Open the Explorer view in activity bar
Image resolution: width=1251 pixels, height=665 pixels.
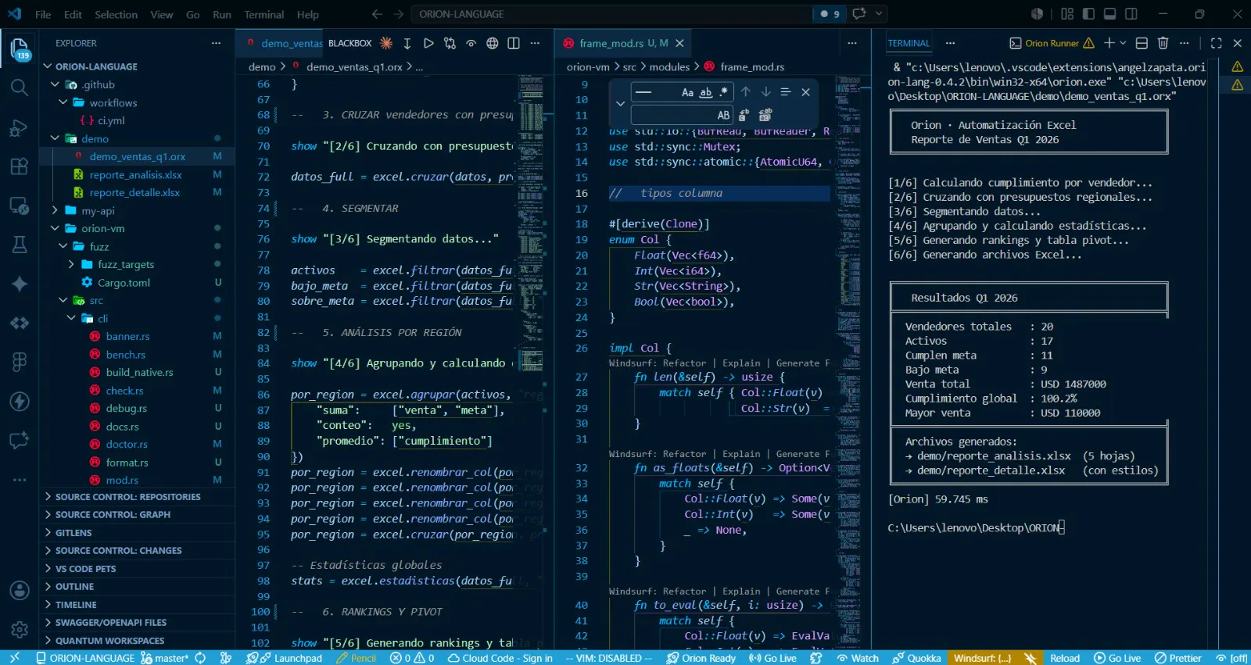point(20,48)
